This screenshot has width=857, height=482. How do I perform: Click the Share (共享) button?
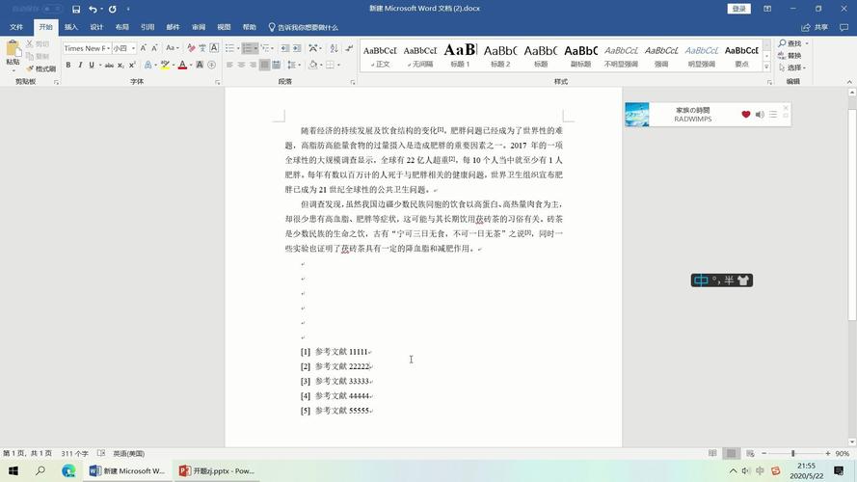[815, 27]
